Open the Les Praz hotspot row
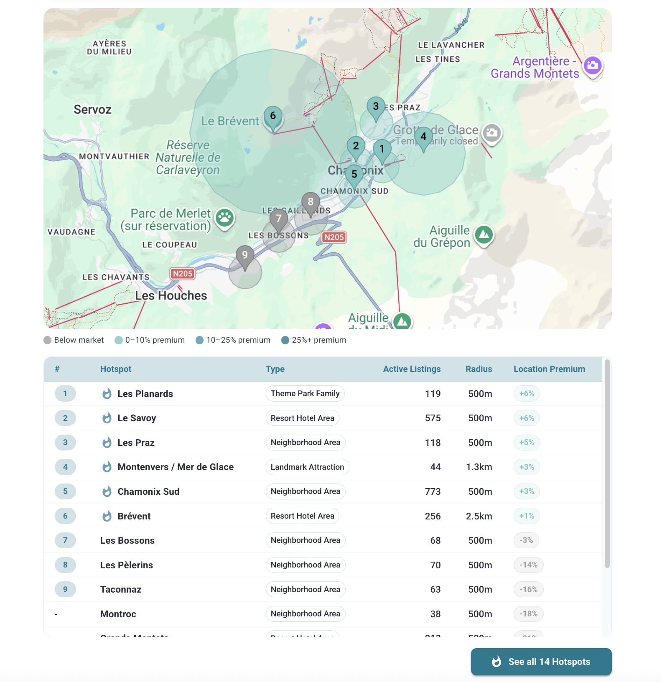The image size is (662, 682). [323, 443]
